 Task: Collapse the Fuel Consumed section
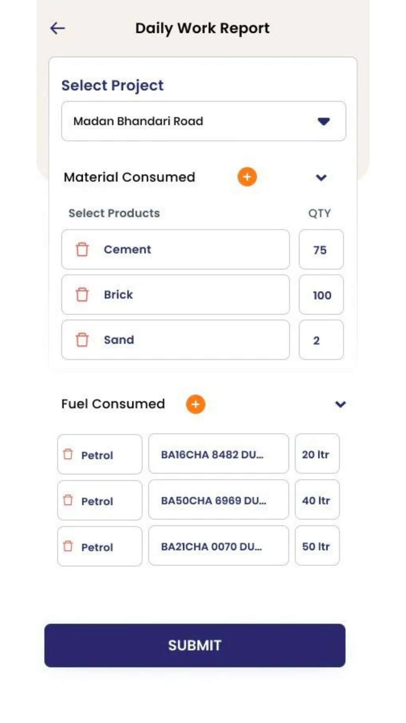click(x=340, y=404)
